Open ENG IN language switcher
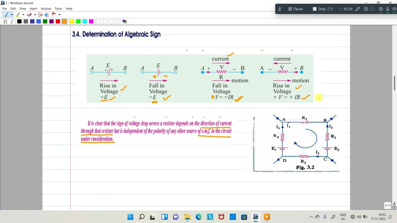This screenshot has height=223, width=397. (x=343, y=217)
